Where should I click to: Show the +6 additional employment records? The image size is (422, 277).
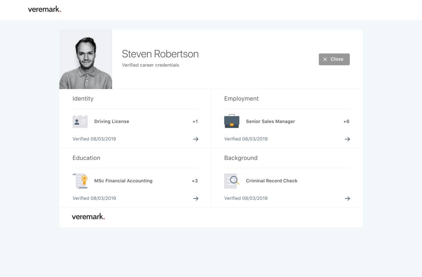click(346, 121)
